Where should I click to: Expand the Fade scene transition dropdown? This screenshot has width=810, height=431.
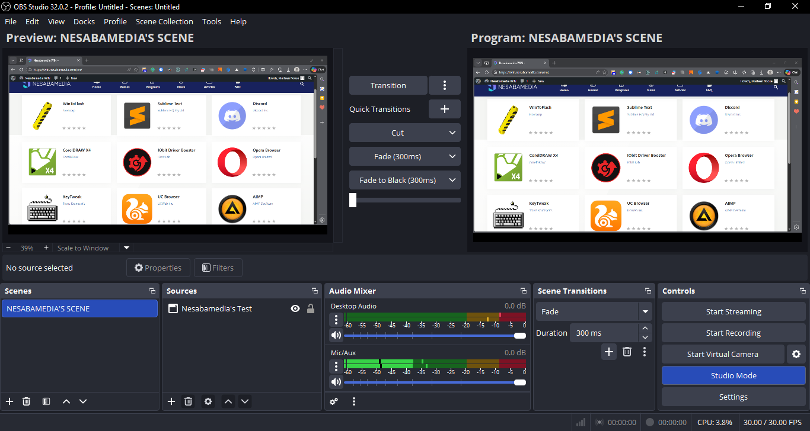click(x=645, y=311)
